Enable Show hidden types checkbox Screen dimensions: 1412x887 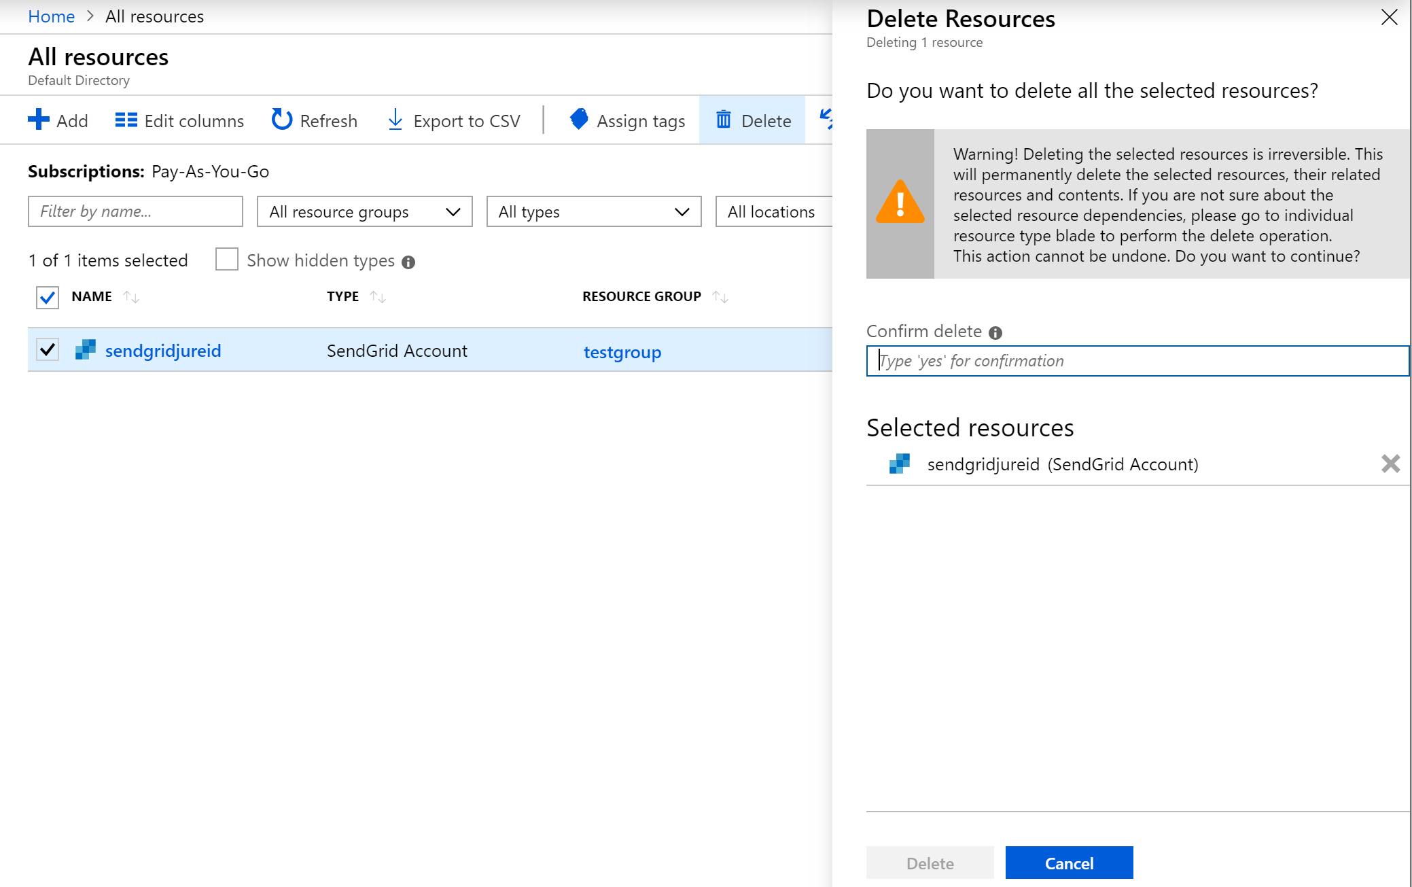click(227, 260)
